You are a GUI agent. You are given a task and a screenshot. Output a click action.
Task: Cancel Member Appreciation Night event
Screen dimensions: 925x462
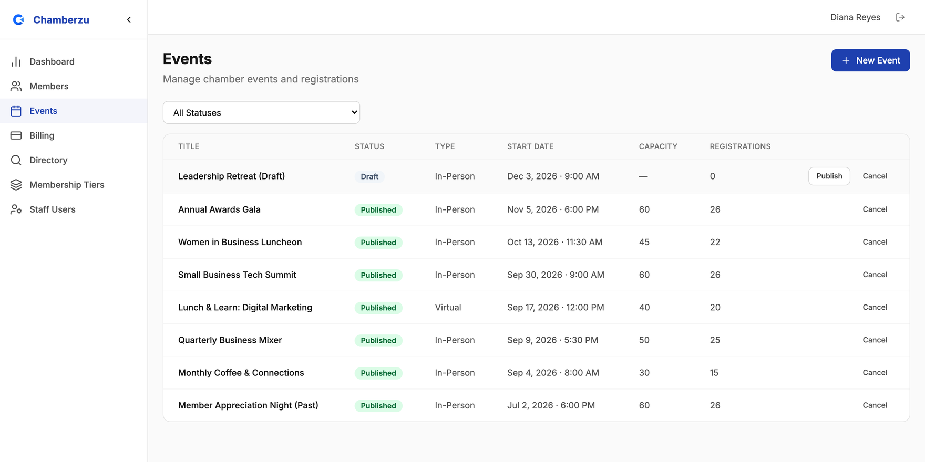point(875,405)
